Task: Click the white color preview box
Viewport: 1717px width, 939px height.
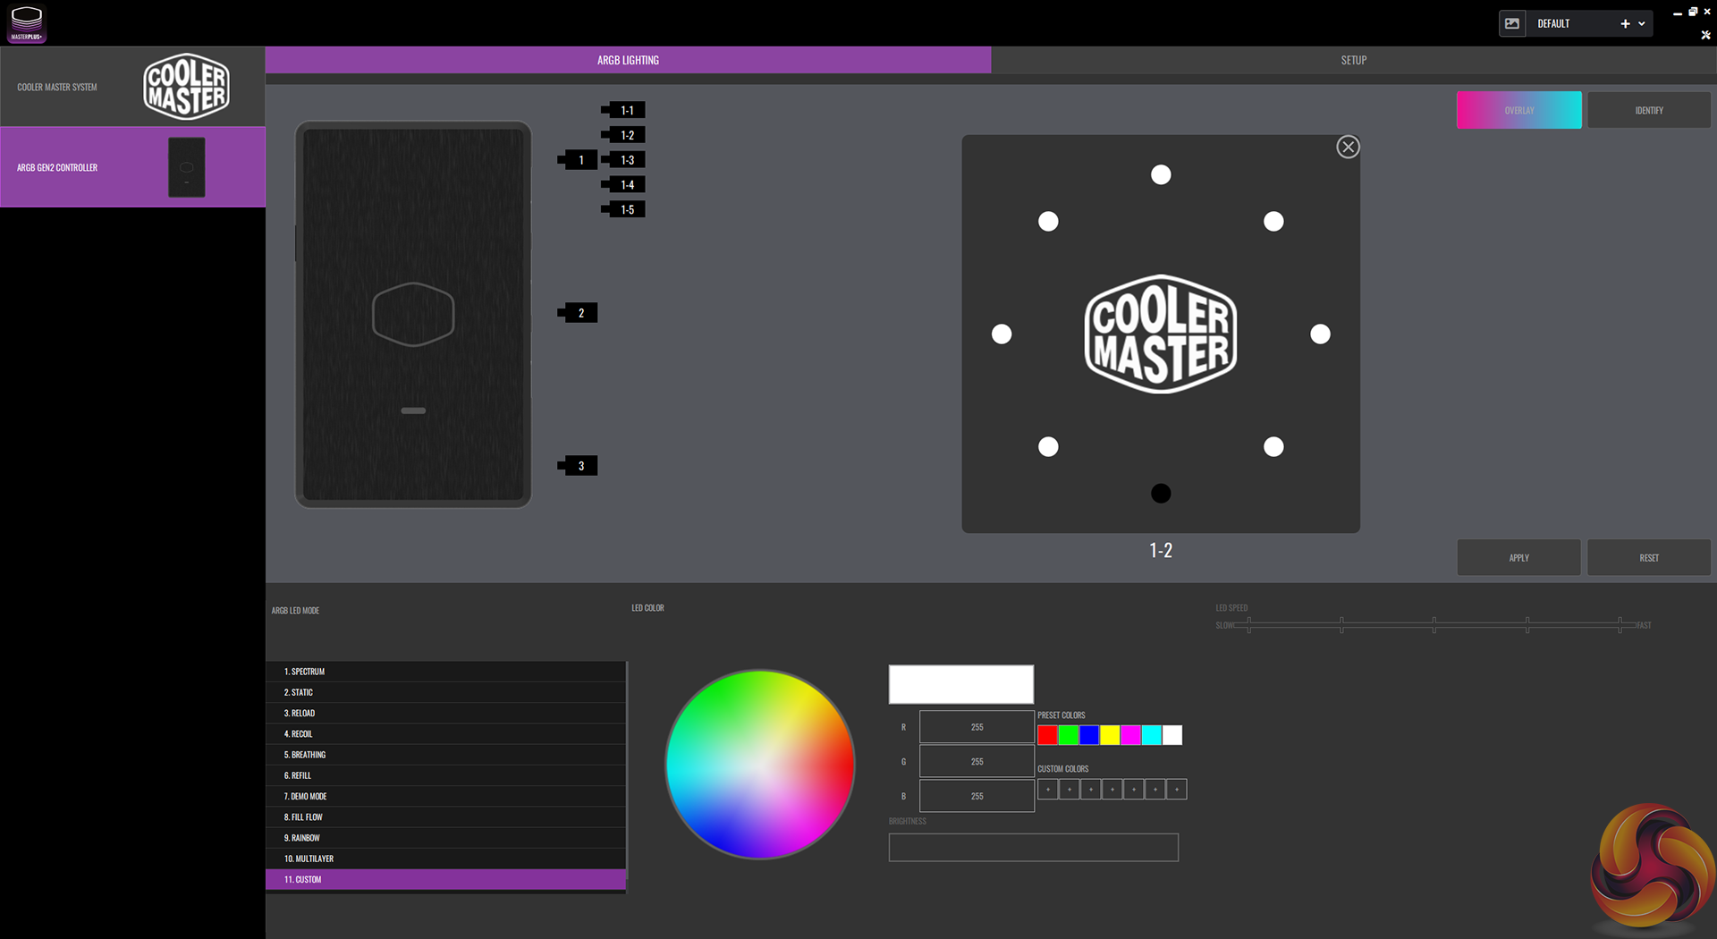Action: [960, 684]
